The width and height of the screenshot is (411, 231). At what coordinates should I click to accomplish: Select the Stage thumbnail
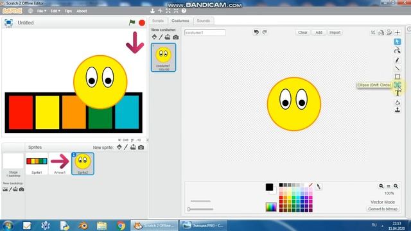point(13,166)
